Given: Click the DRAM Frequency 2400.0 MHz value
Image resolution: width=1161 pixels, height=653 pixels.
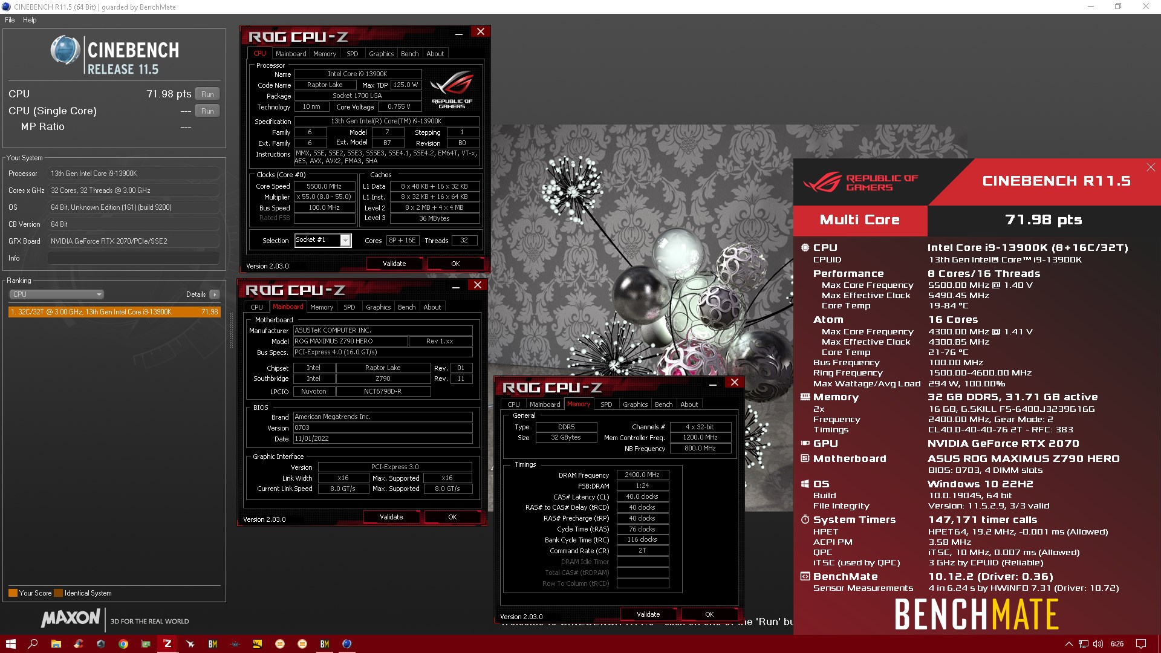Looking at the screenshot, I should [x=642, y=475].
